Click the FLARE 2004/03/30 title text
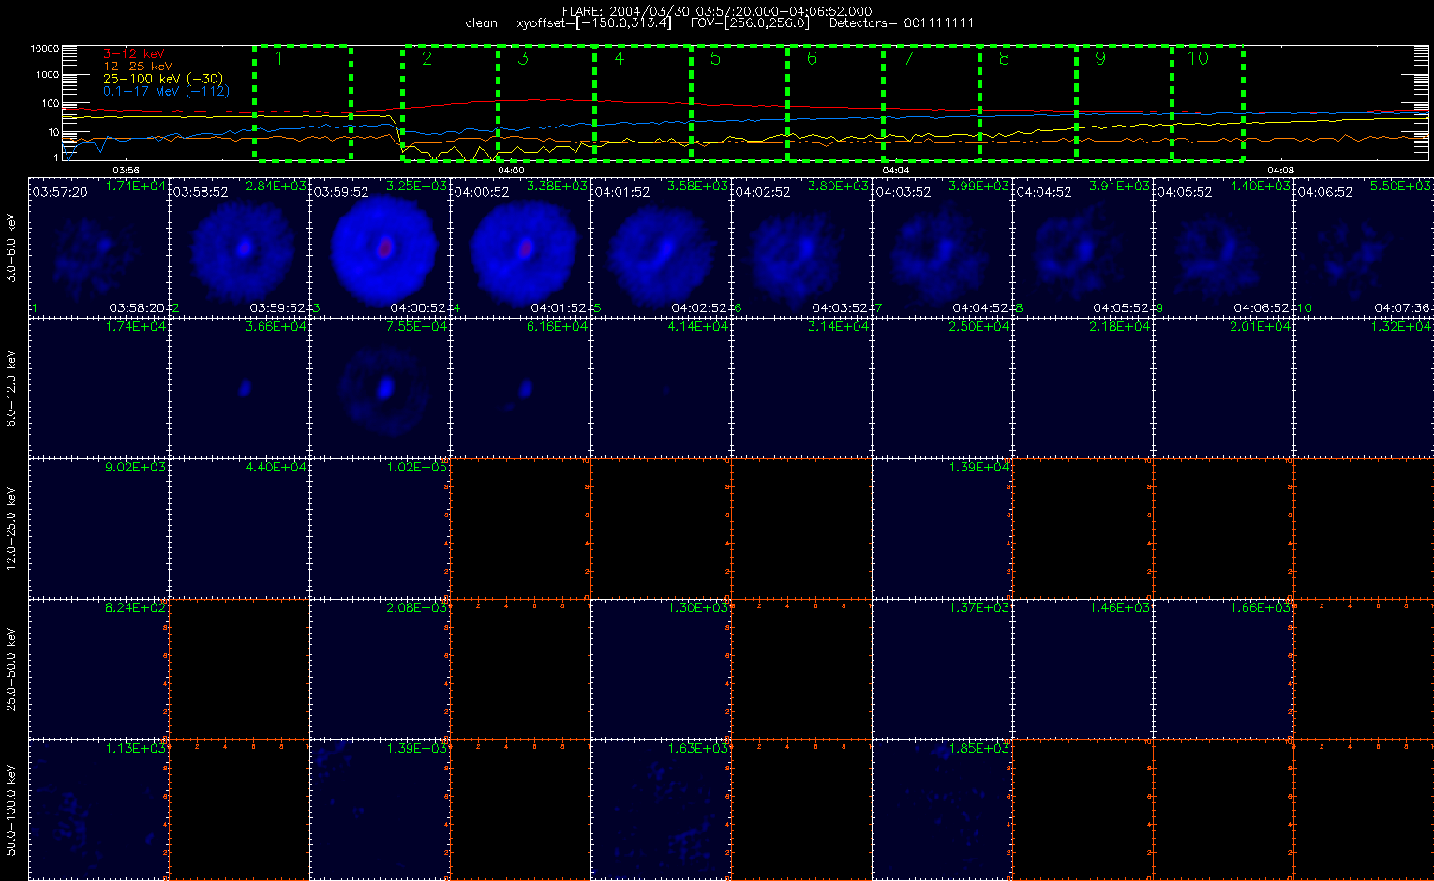 [717, 11]
